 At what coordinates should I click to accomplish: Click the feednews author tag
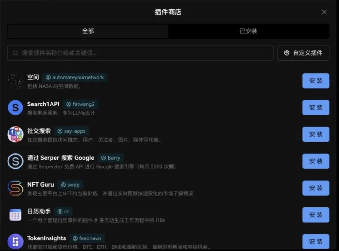coord(87,238)
